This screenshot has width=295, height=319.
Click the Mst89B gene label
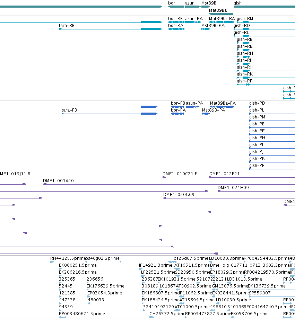(209, 3)
